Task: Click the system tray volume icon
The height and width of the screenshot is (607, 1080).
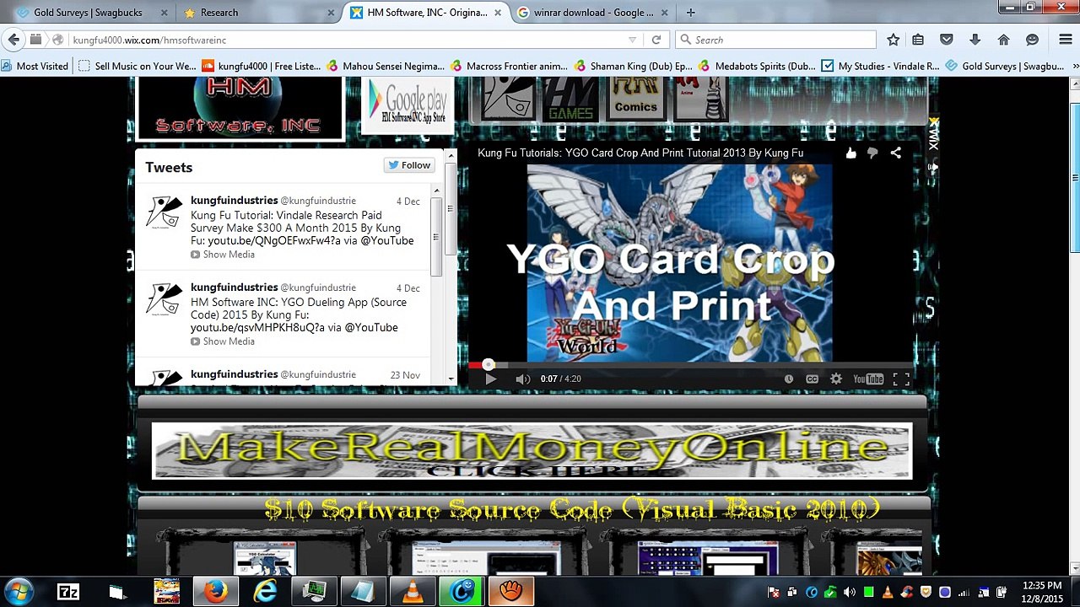Action: click(x=850, y=592)
